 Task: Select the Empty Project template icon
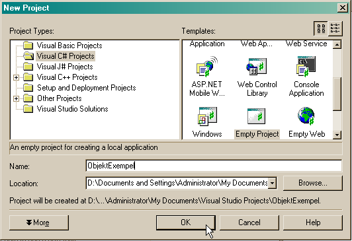256,116
